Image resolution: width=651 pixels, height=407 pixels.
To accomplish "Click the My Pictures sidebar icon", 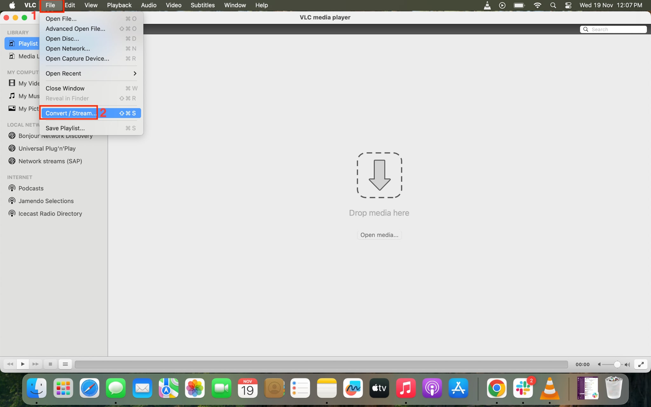I will tap(12, 108).
